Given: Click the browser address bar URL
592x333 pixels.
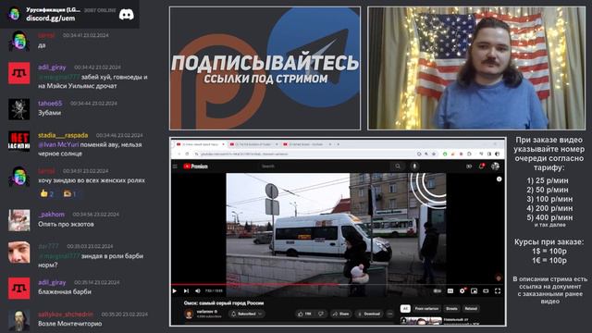Looking at the screenshot, I should point(244,154).
